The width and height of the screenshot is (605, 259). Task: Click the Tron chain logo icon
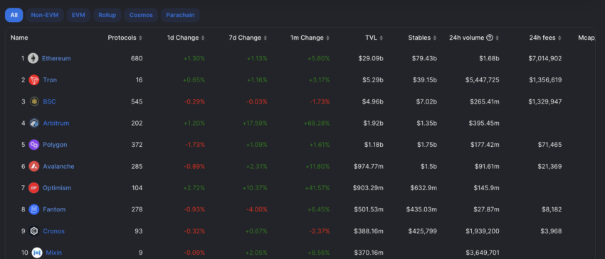(34, 80)
